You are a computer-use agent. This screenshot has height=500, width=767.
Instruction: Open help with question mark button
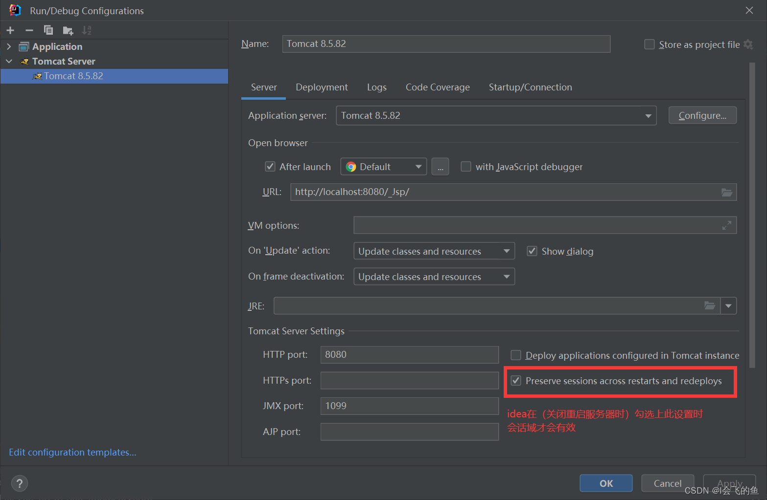19,483
